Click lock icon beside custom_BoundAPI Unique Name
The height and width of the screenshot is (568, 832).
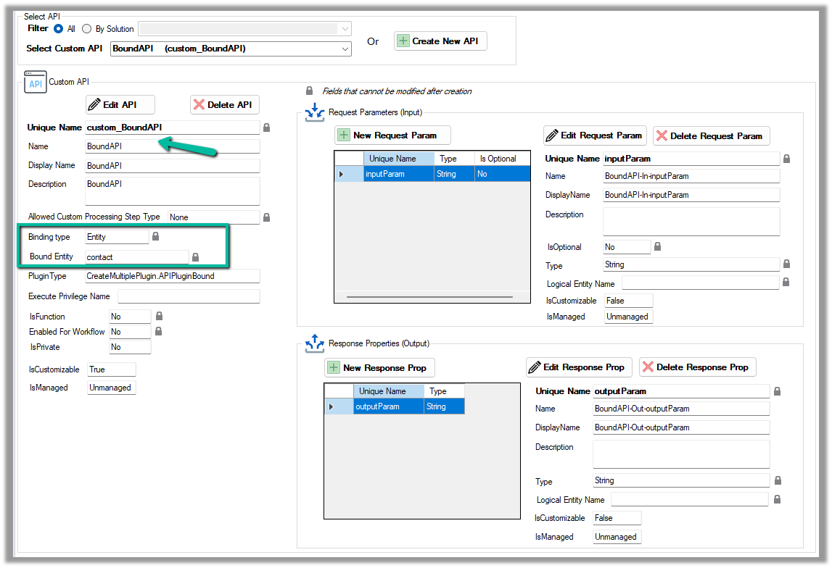point(267,128)
